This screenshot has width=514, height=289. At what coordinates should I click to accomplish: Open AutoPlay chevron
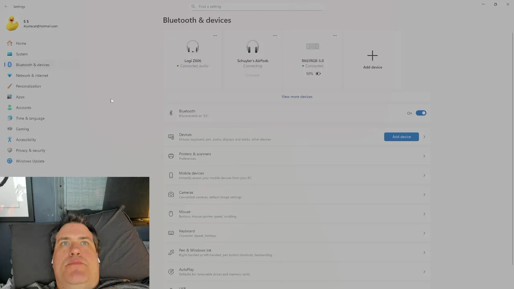(424, 272)
